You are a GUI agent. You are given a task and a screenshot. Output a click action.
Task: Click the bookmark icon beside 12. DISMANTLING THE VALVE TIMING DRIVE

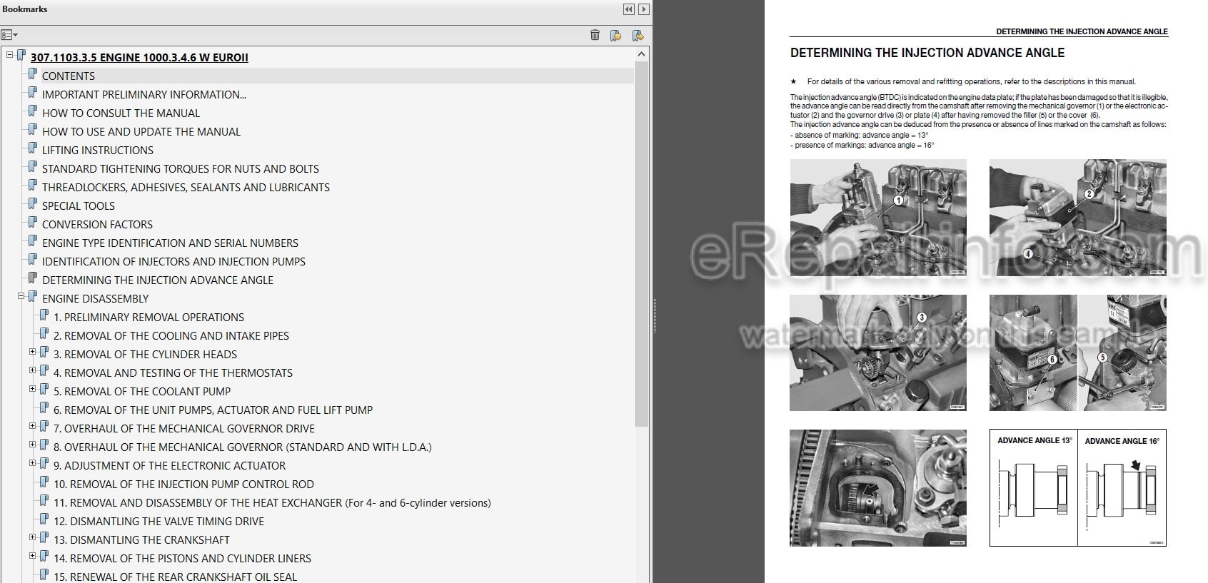click(44, 519)
